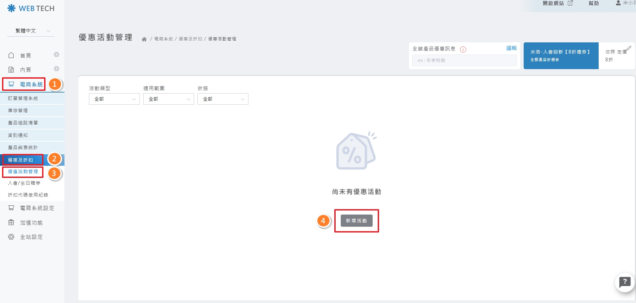Open the 狀態 filter dropdown

click(223, 99)
